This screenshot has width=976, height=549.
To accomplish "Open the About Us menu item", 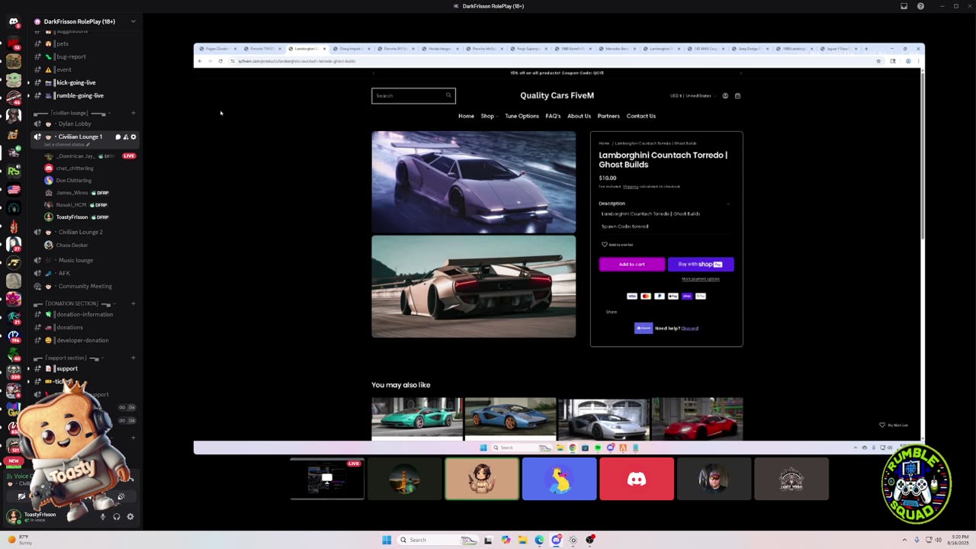I will pos(579,116).
